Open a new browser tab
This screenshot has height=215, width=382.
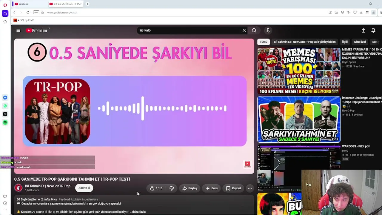(87, 4)
